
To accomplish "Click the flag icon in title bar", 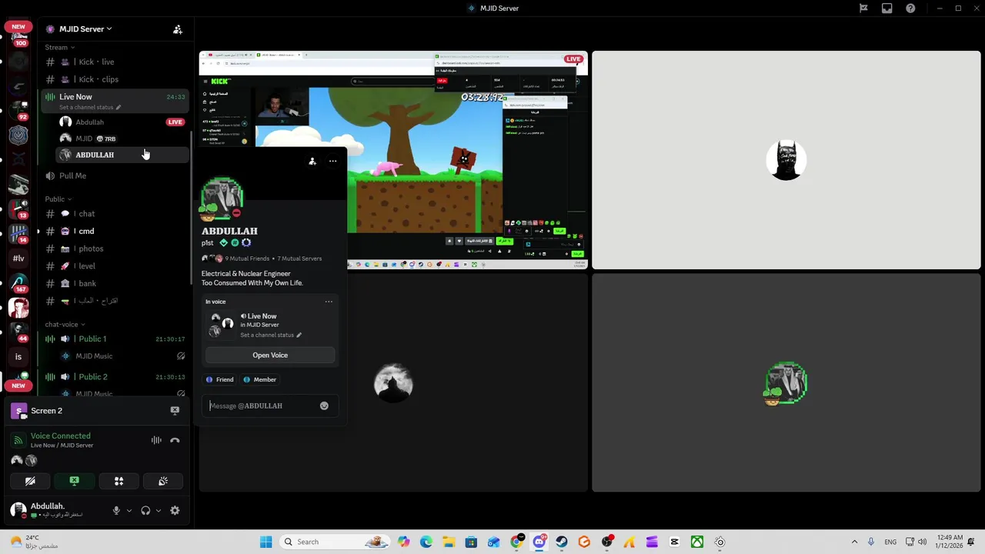I will (863, 8).
